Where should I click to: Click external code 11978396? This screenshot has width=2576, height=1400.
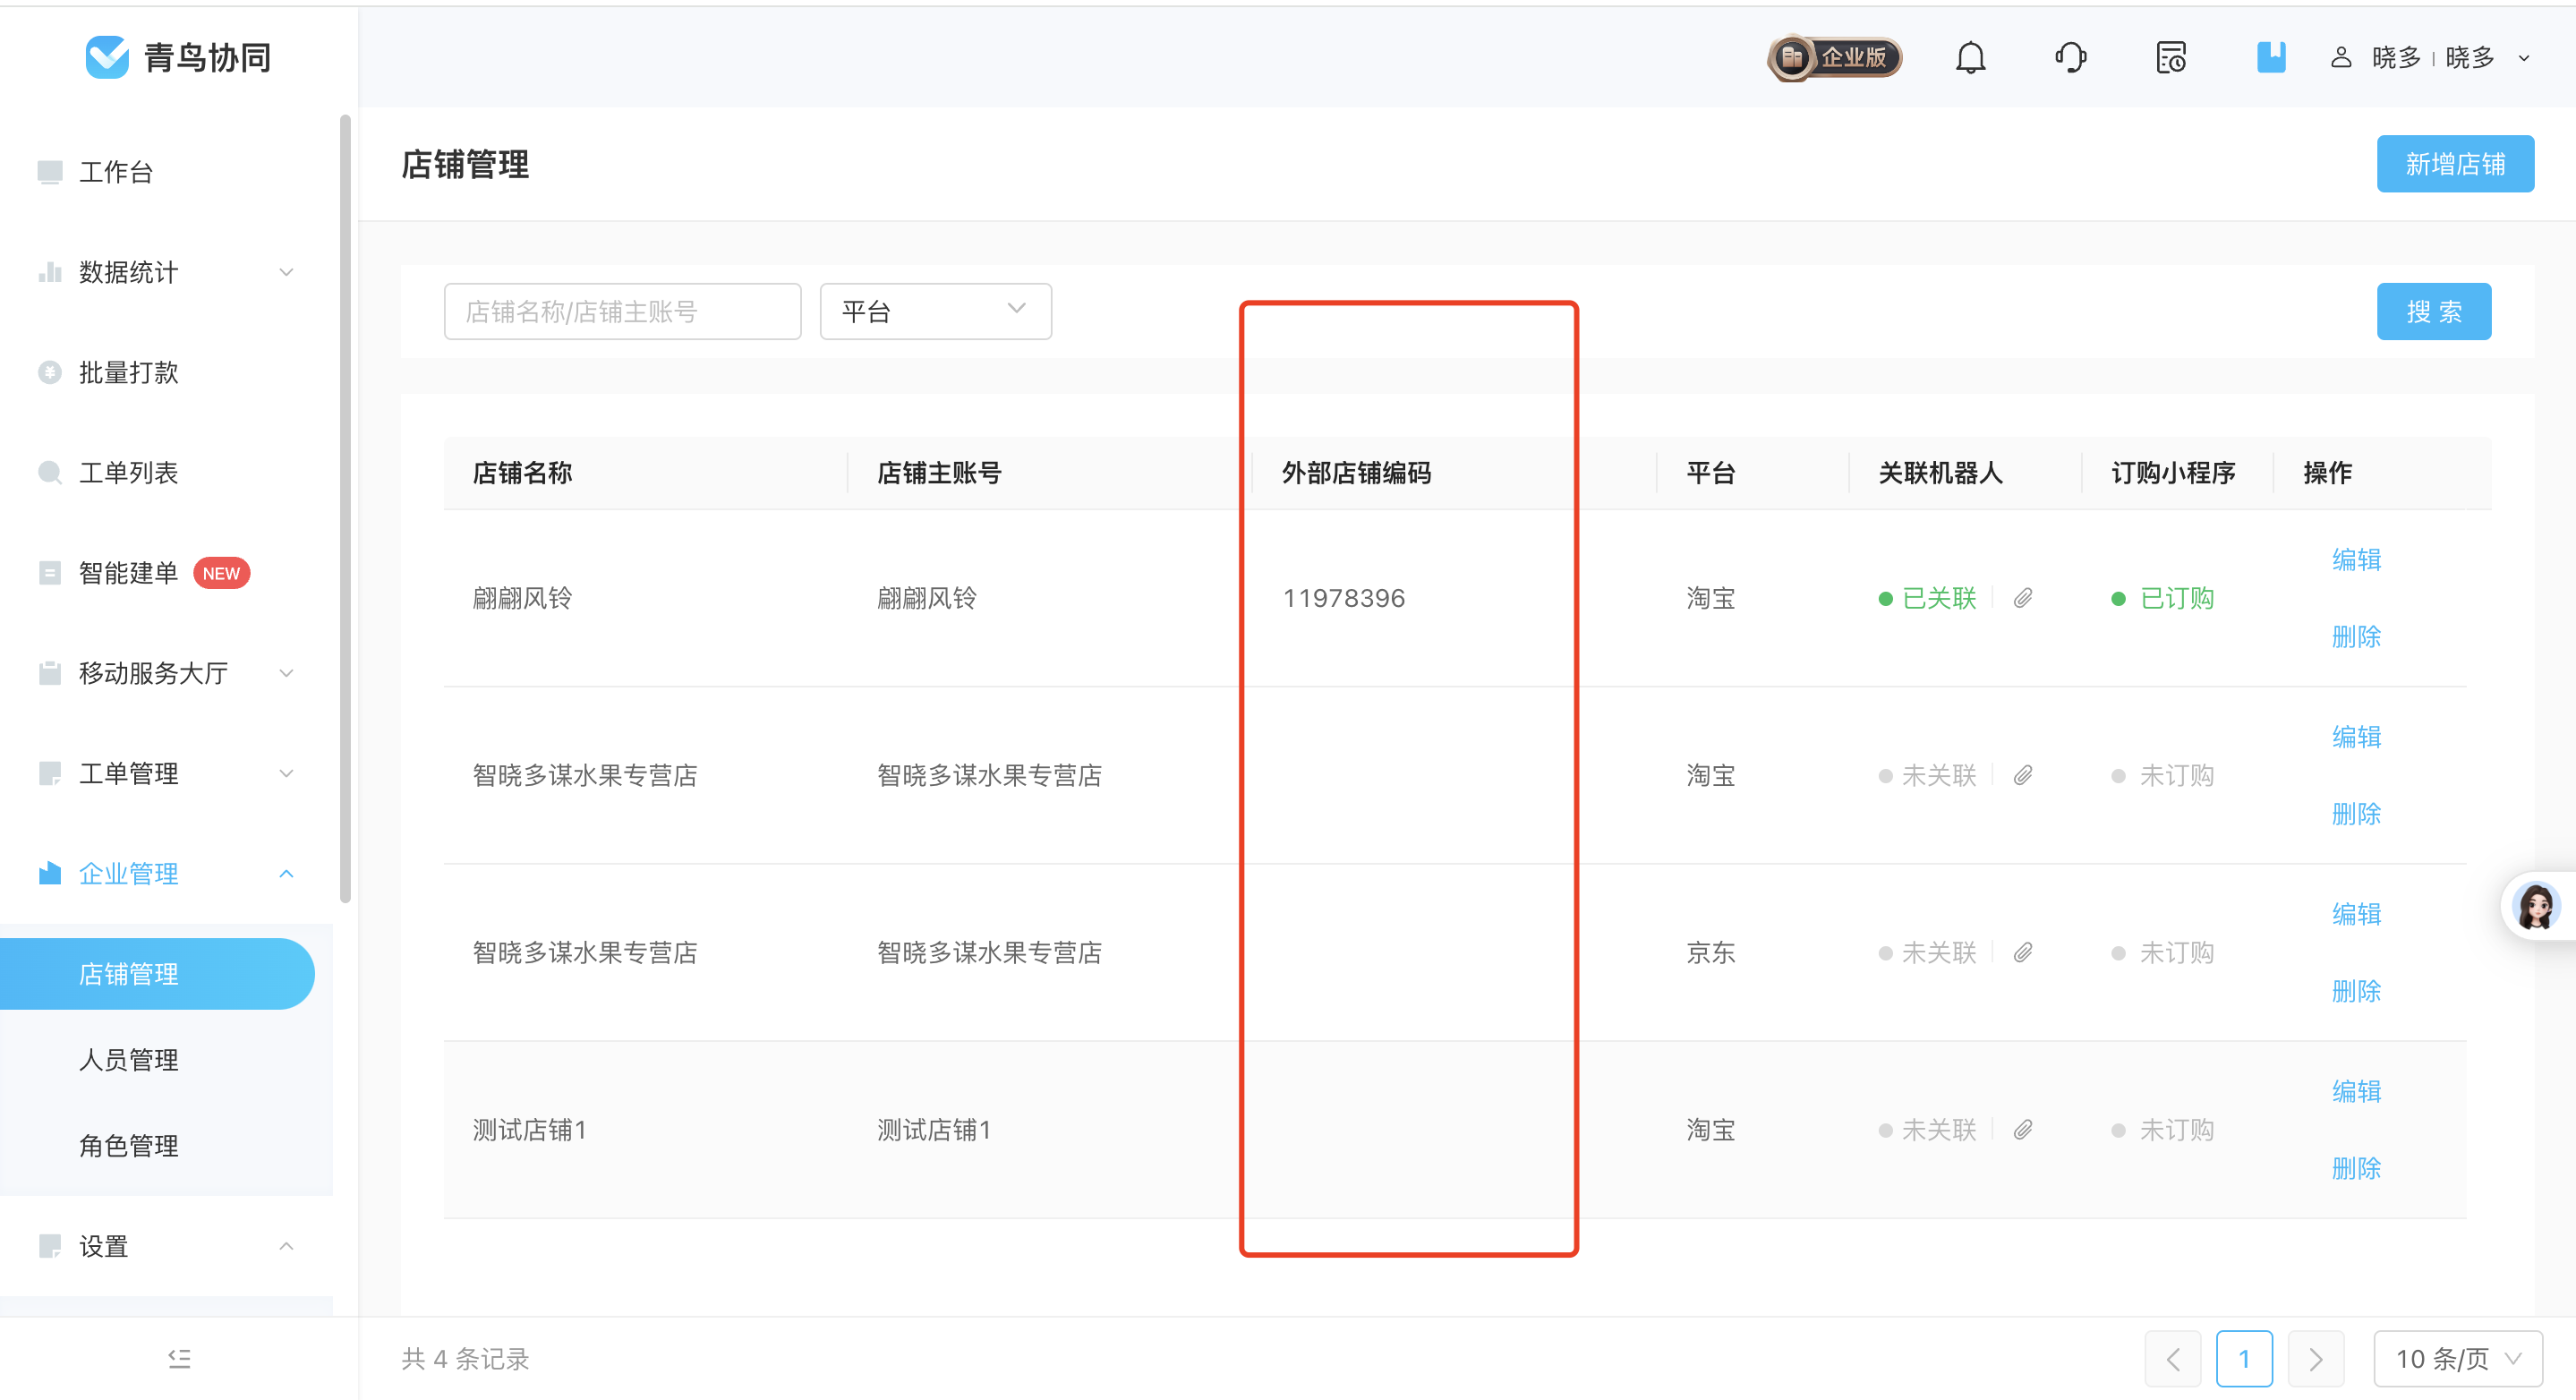pyautogui.click(x=1344, y=598)
